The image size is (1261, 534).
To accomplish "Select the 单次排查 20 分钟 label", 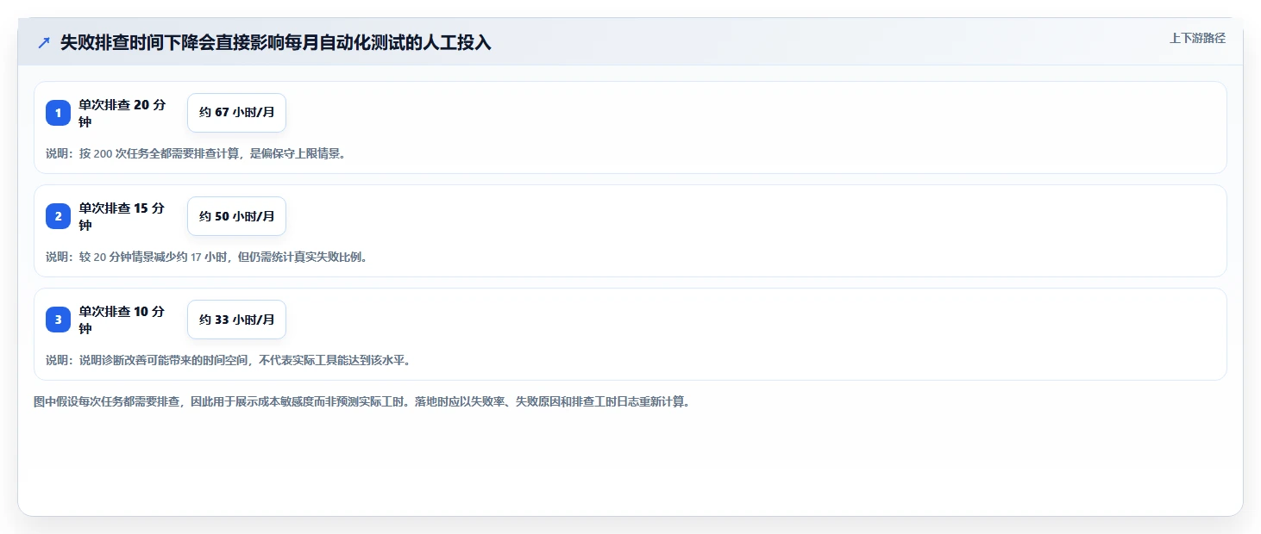I will (122, 113).
